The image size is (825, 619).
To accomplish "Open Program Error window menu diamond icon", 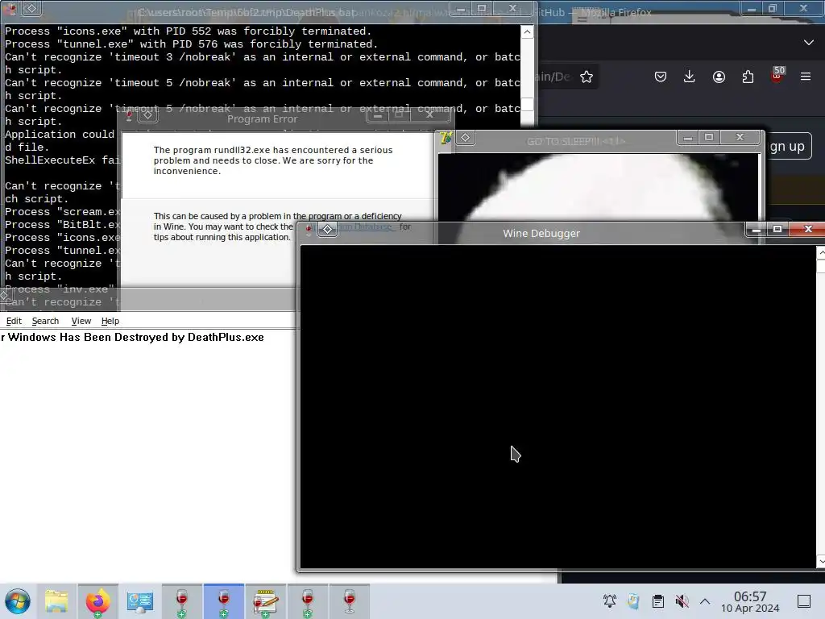I will [148, 114].
